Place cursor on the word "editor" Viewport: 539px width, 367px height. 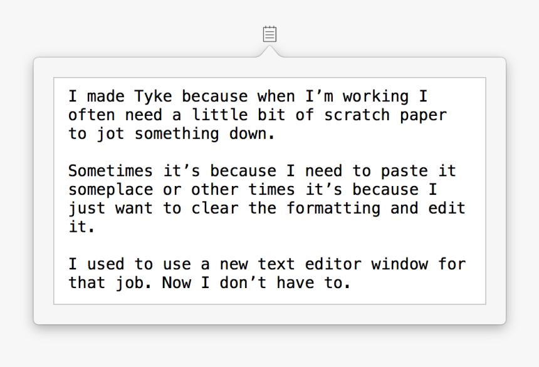coord(333,264)
